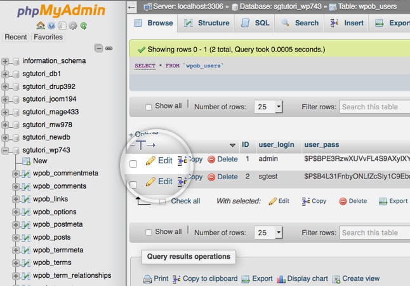The image size is (410, 286).
Task: Click the Create view icon
Action: point(336,279)
